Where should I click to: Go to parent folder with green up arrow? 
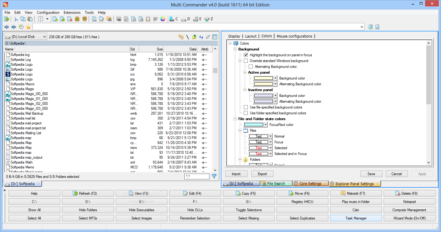[x=194, y=37]
